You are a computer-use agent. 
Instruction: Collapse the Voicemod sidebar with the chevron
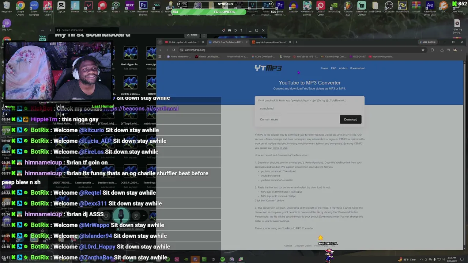click(x=50, y=30)
